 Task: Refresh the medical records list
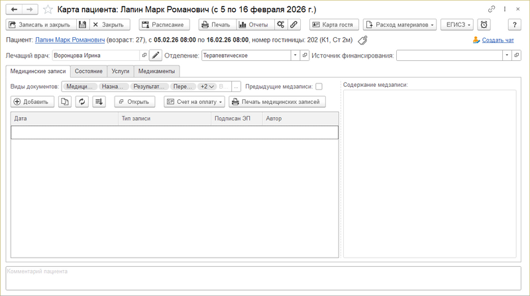click(81, 102)
